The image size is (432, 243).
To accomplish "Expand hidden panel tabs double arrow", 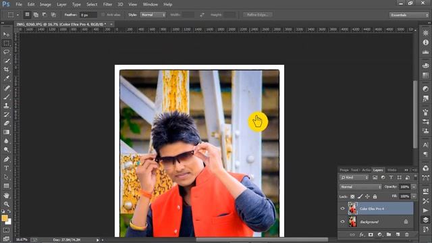I will coord(406,170).
